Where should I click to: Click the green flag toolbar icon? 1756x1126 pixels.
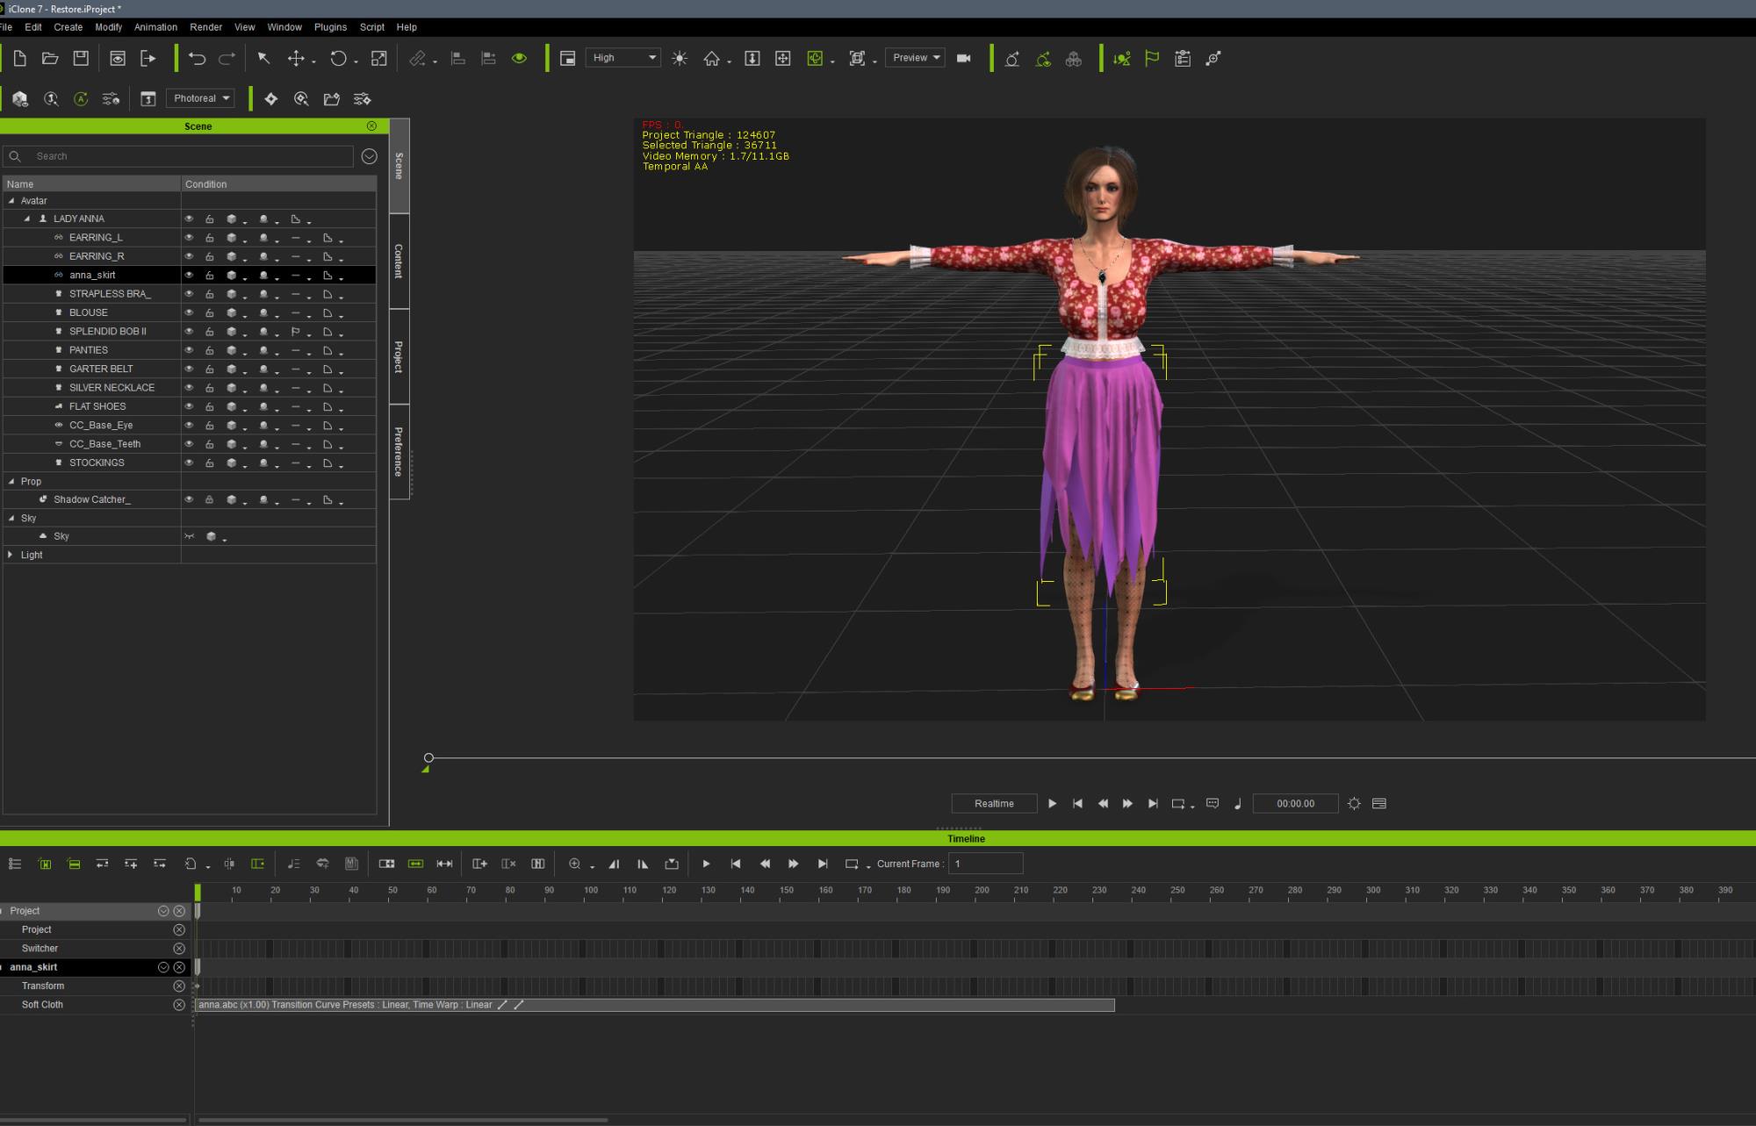click(1152, 59)
